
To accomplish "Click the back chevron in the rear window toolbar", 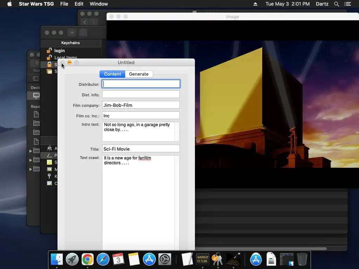I will click(85, 22).
